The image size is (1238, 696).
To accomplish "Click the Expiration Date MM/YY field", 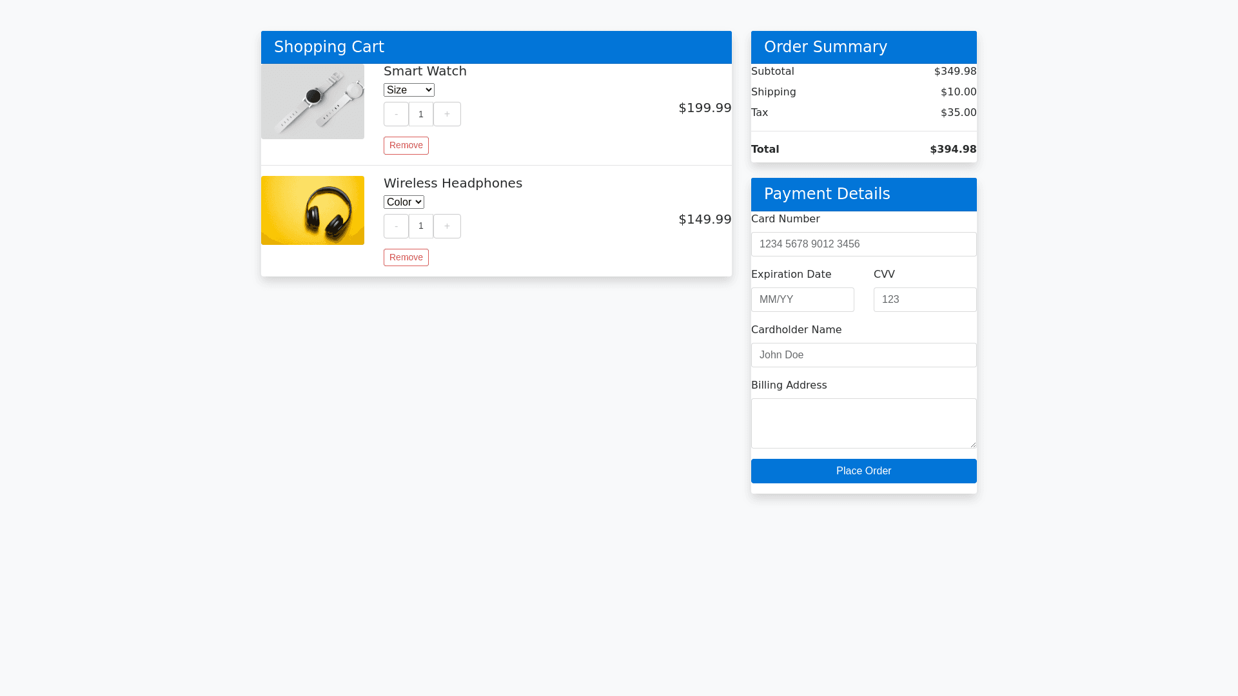I will tap(802, 300).
